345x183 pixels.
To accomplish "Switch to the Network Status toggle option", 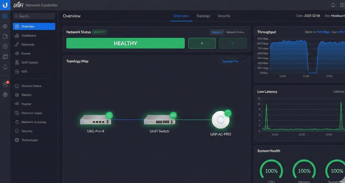I will pos(235,32).
